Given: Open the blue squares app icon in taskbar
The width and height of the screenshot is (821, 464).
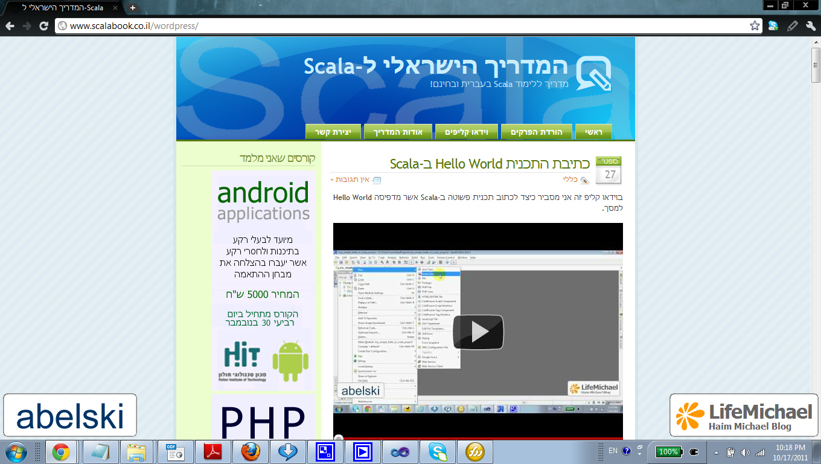Looking at the screenshot, I should [325, 451].
